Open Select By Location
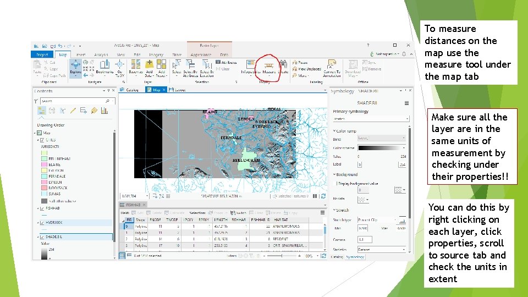The image size is (528, 297). click(207, 68)
